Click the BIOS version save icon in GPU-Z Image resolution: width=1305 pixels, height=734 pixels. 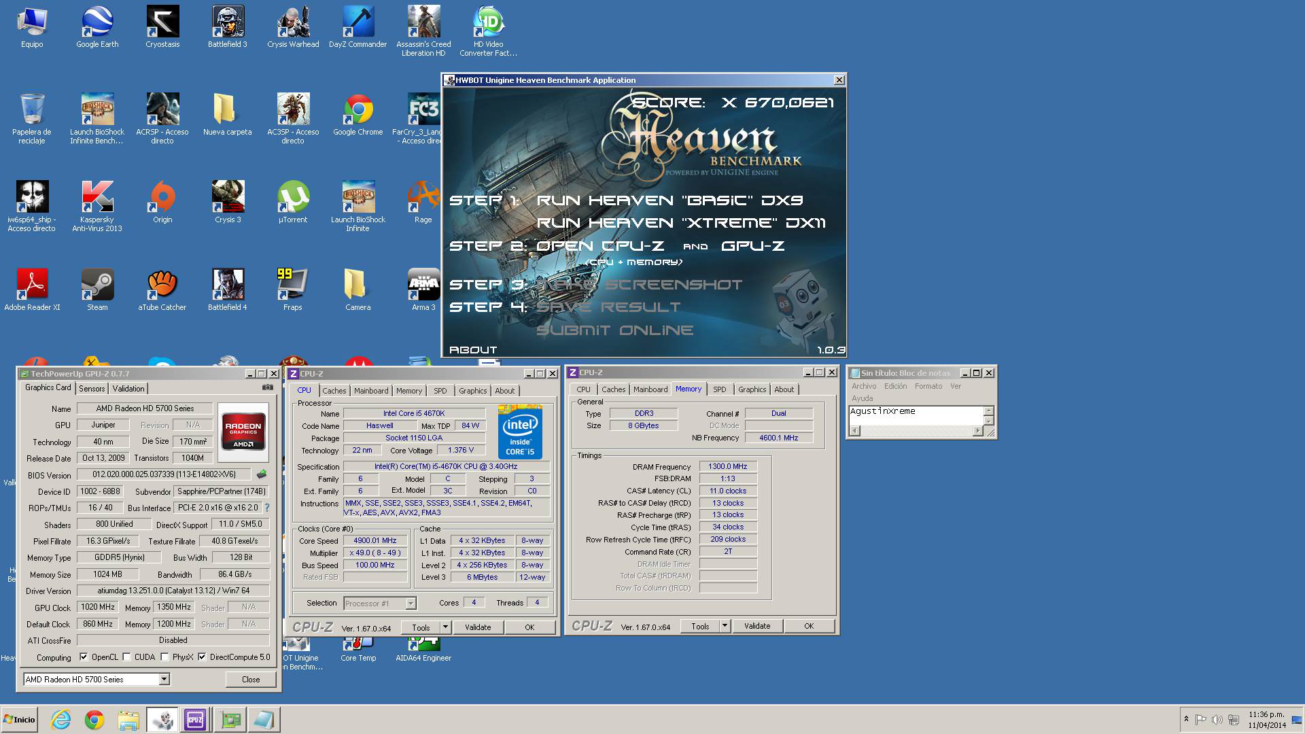tap(262, 474)
